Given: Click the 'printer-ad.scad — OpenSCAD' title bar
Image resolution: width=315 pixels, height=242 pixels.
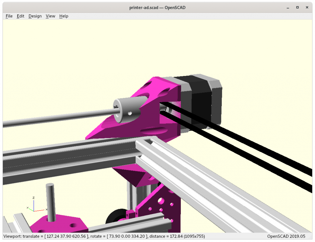Looking at the screenshot, I should tap(157, 8).
